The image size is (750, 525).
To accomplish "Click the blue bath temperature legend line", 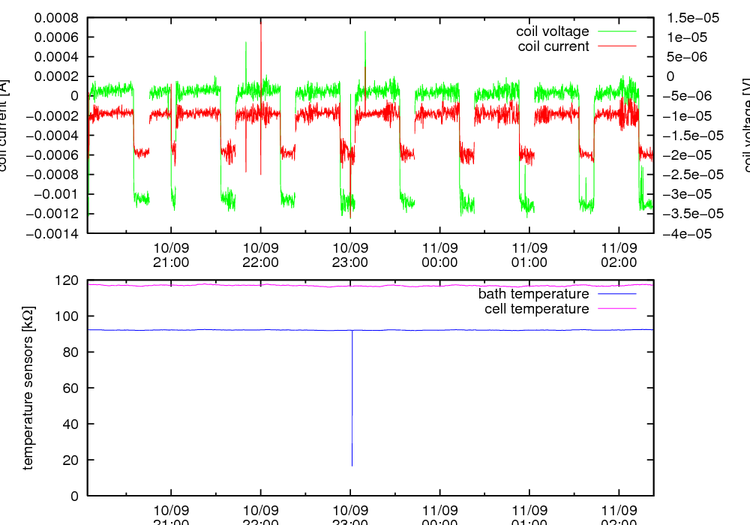I will tap(616, 294).
